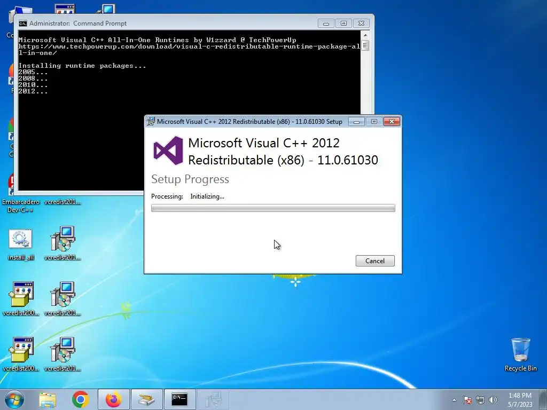Click the faded installer icon in the taskbar
Screen dimensions: 547x410
coord(213,399)
